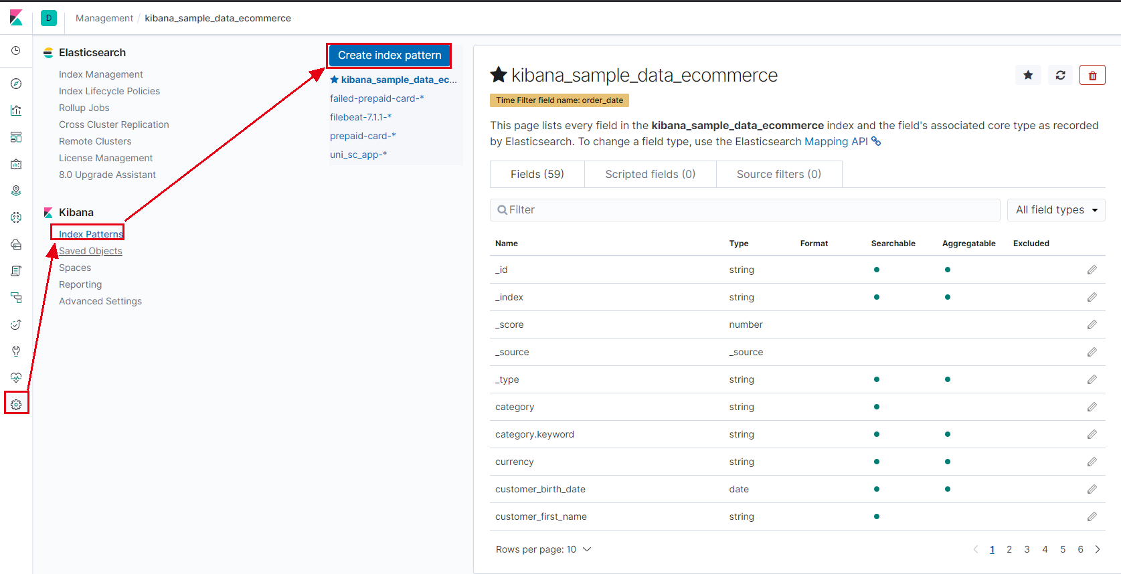Image resolution: width=1121 pixels, height=574 pixels.
Task: Edit the _index field pencil
Action: 1092,297
